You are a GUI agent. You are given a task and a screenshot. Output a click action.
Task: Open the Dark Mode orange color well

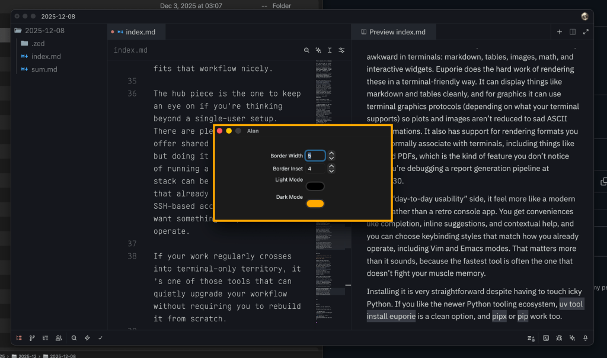tap(315, 204)
